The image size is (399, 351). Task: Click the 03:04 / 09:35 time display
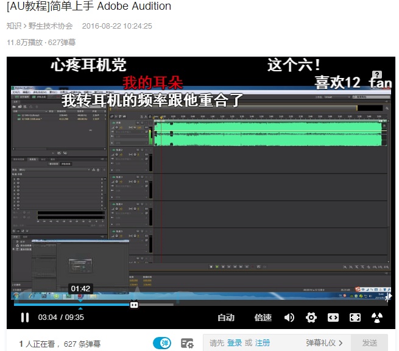point(61,317)
